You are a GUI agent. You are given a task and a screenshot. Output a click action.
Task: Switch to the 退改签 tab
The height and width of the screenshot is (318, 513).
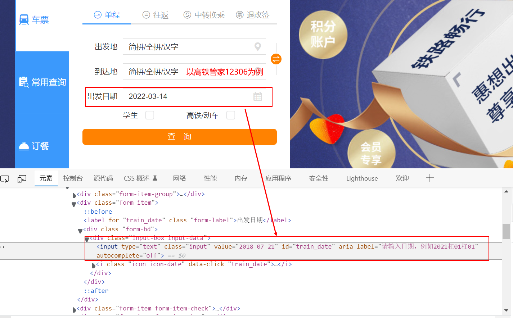(x=253, y=15)
